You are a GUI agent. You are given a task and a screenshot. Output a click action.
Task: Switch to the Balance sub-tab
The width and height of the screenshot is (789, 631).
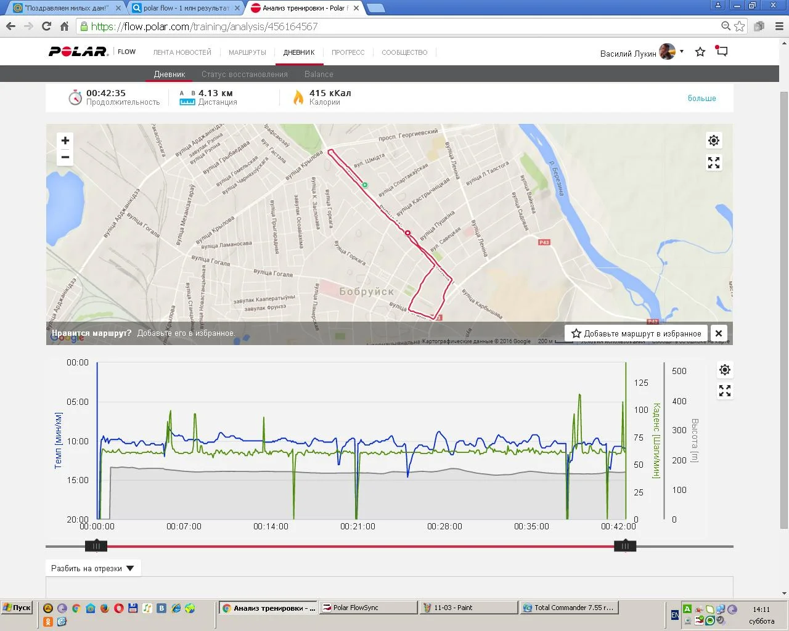coord(319,74)
